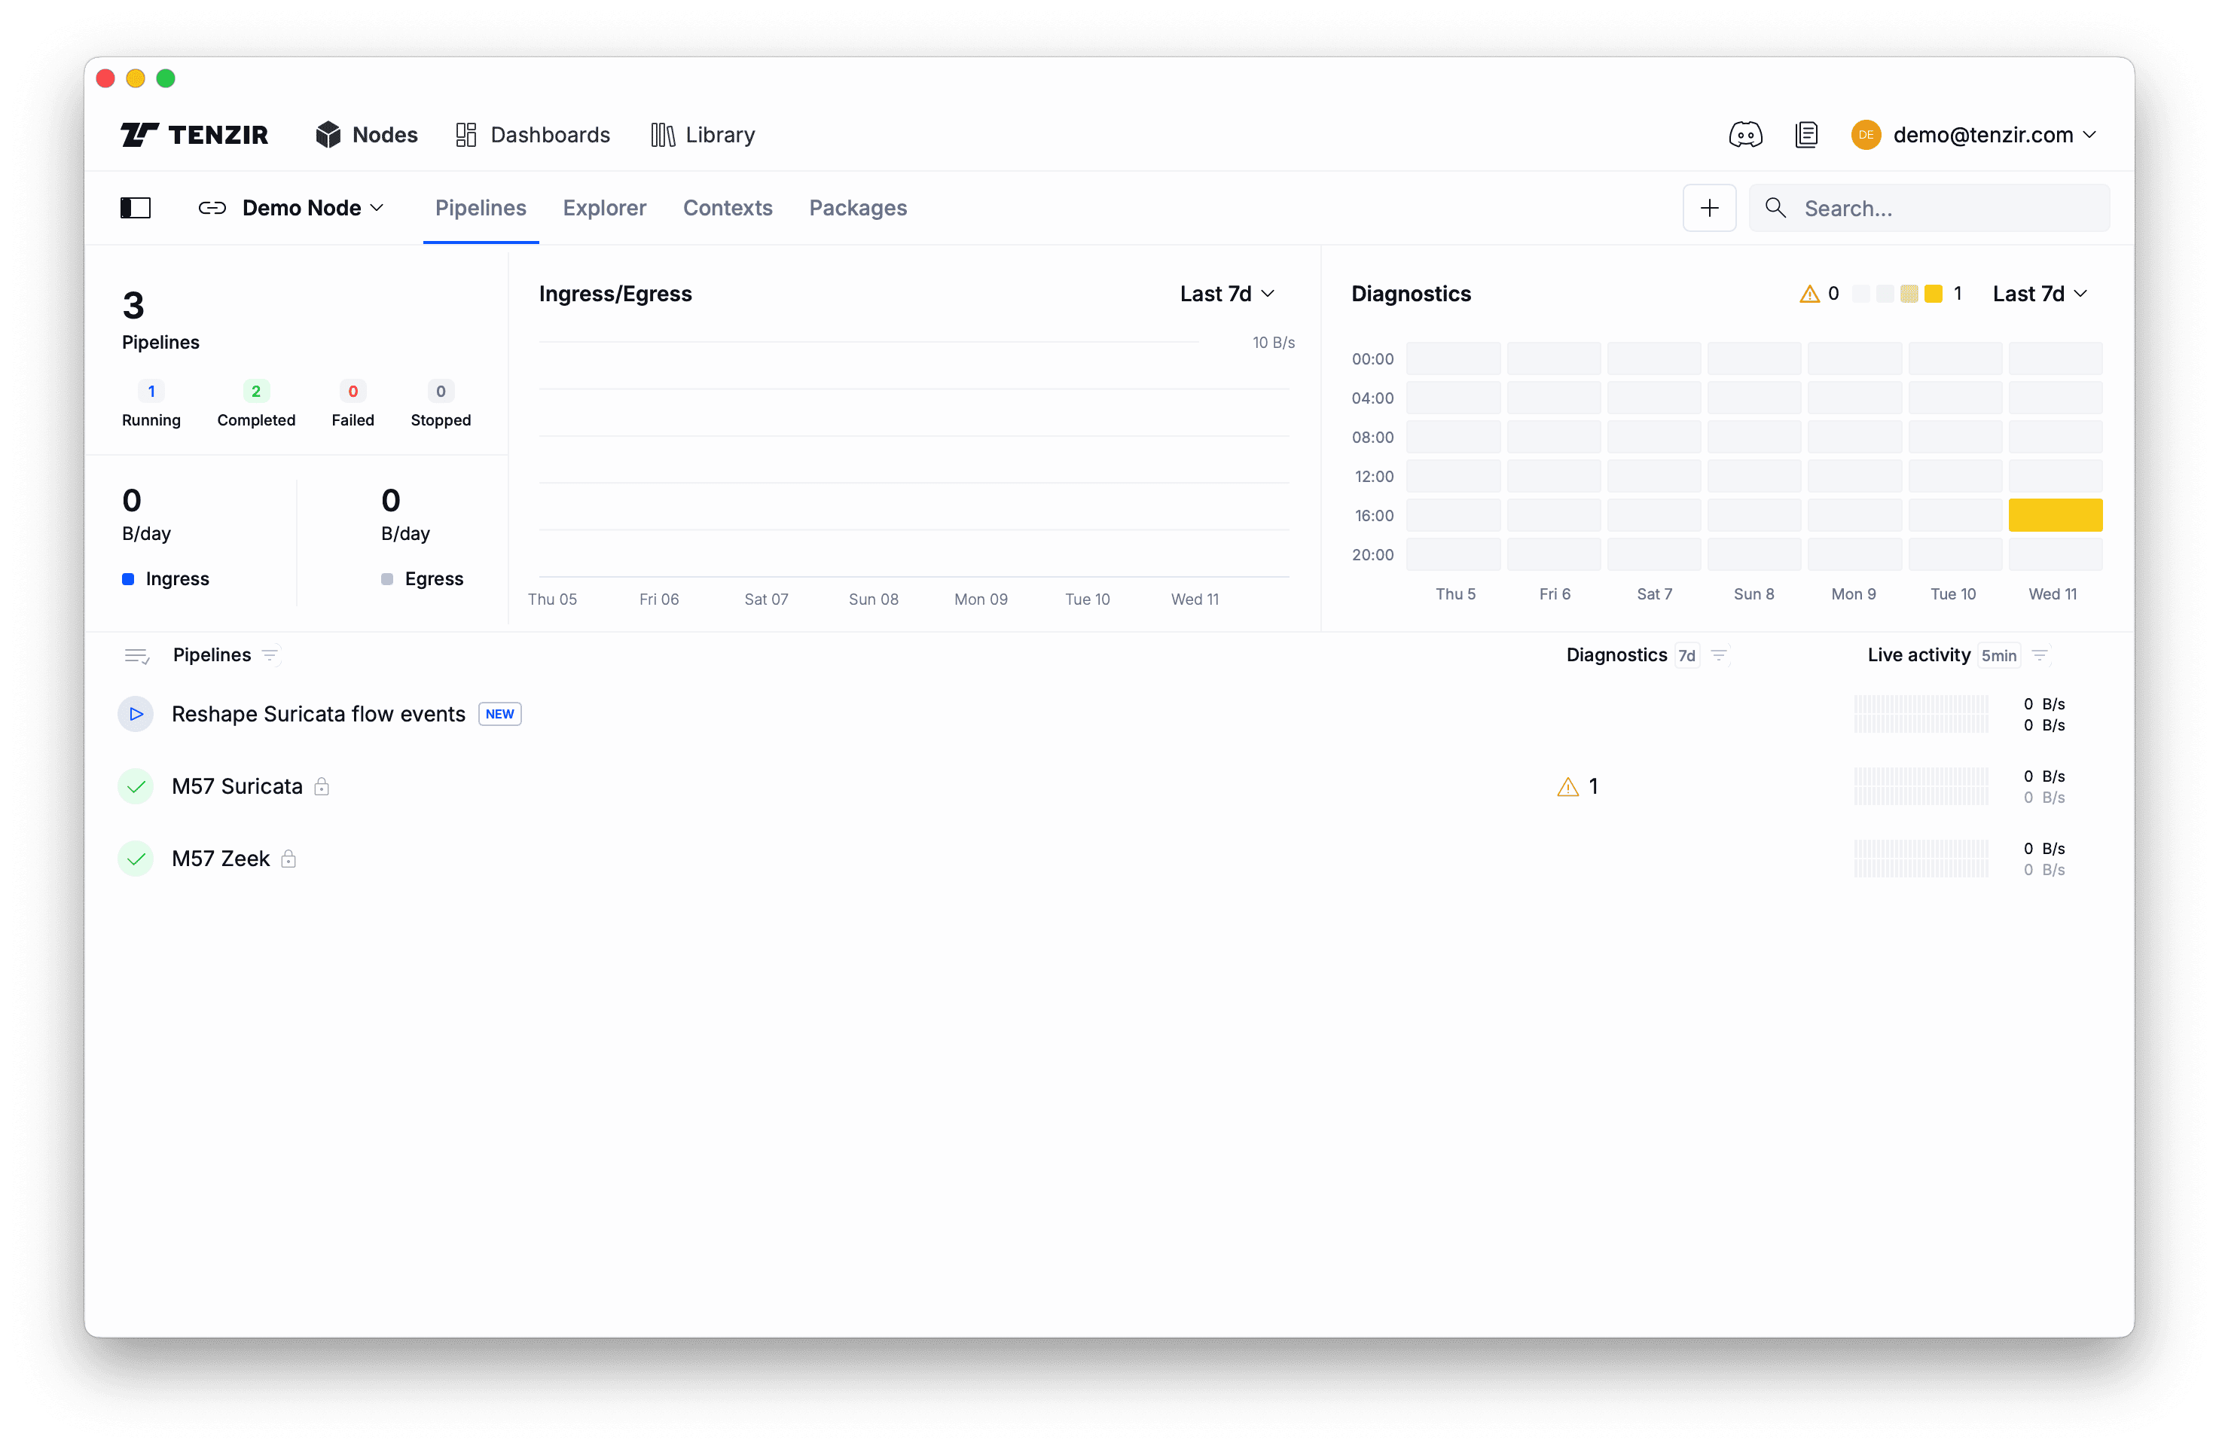
Task: Click the Pipelines column filter icon
Action: pos(270,655)
